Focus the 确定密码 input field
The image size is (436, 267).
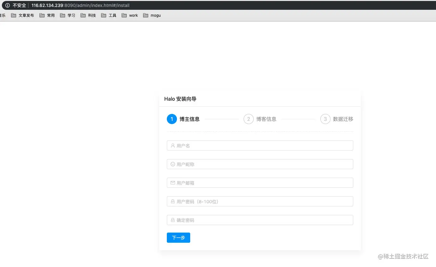(x=260, y=220)
